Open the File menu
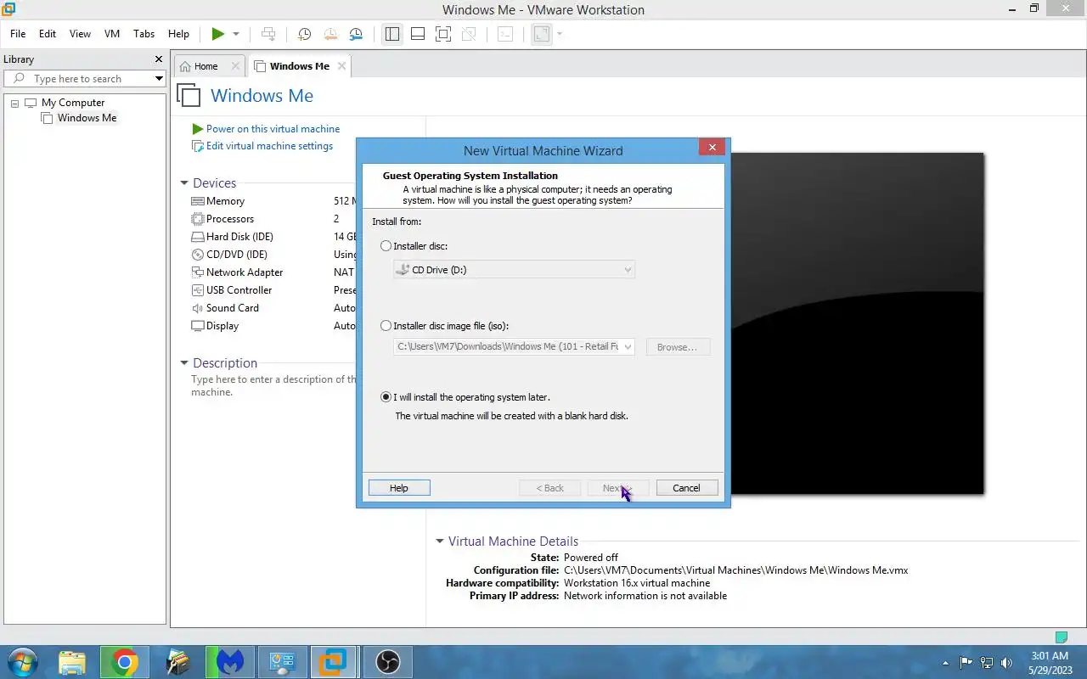Image resolution: width=1087 pixels, height=679 pixels. pos(18,34)
